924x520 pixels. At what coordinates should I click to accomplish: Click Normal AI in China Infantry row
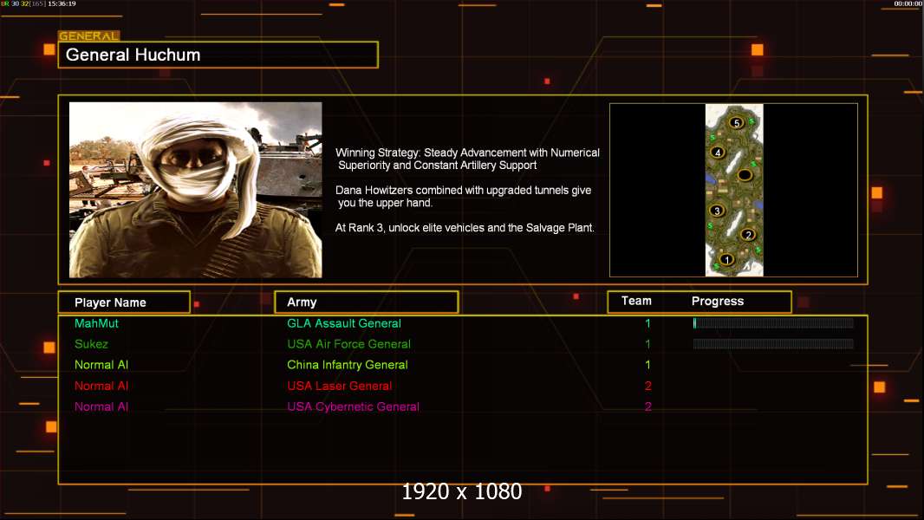pos(101,365)
